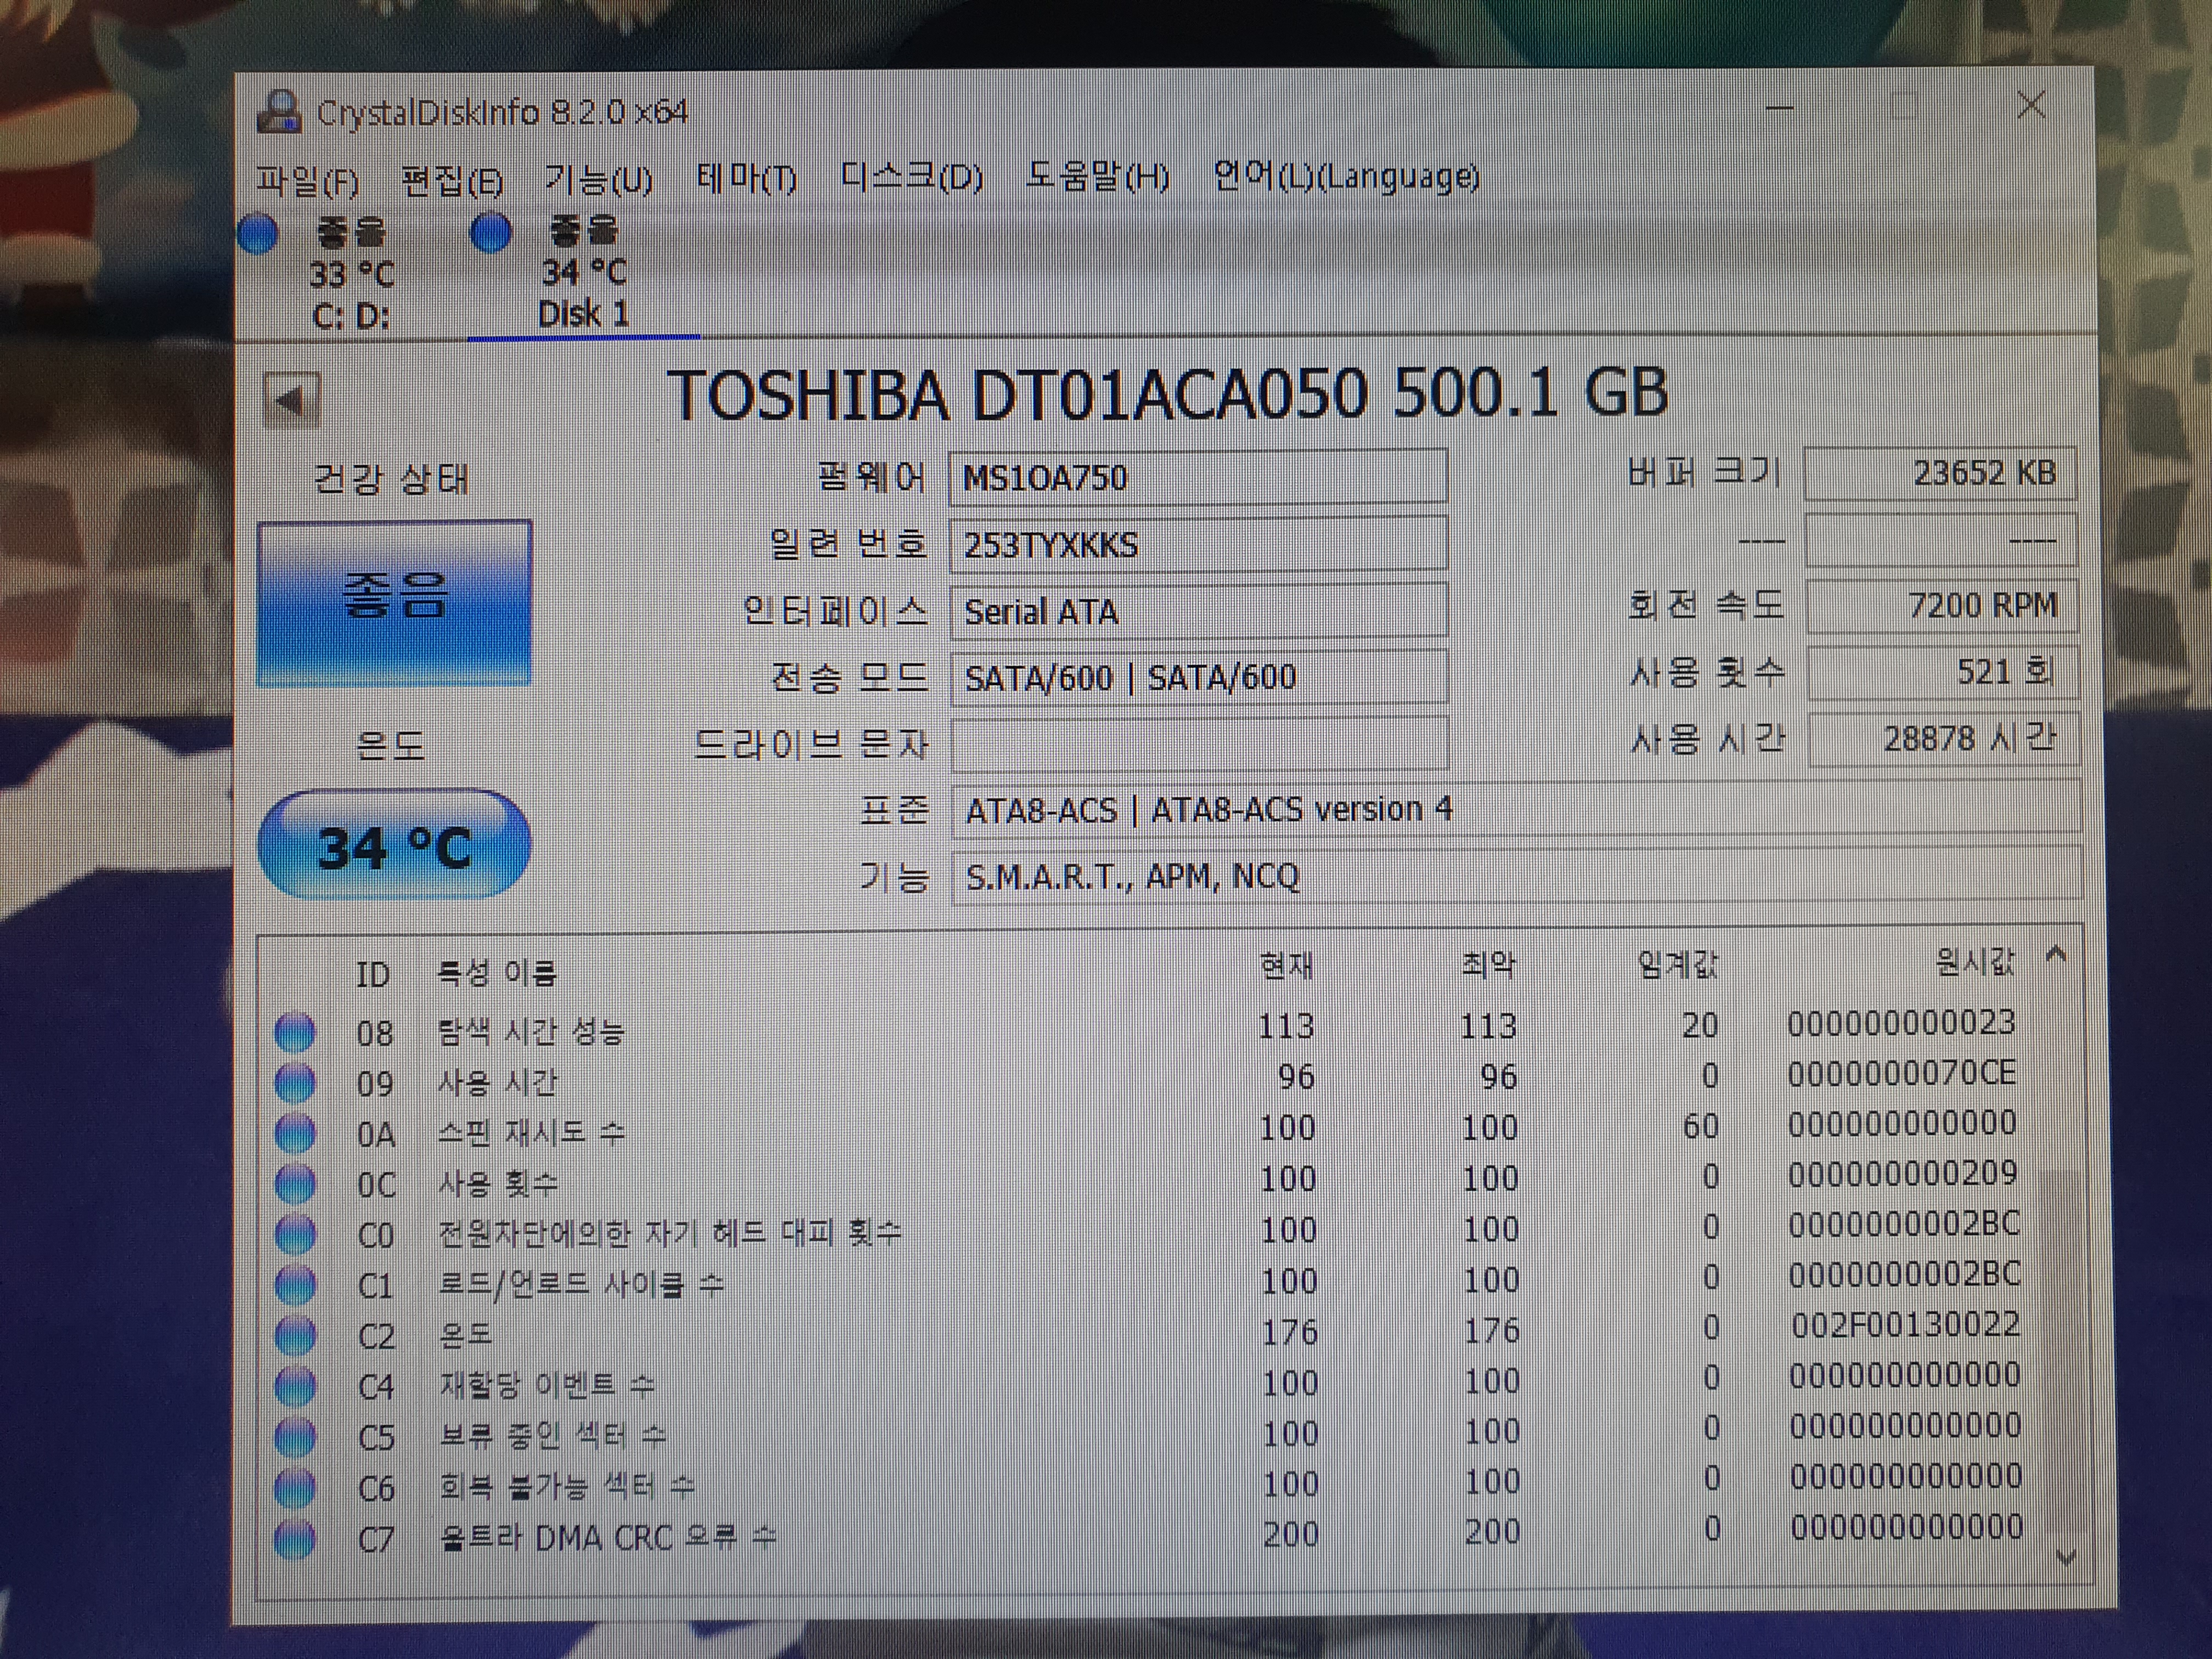Click the rotation speed value 7200 RPM
This screenshot has width=2212, height=1659.
coord(1942,605)
